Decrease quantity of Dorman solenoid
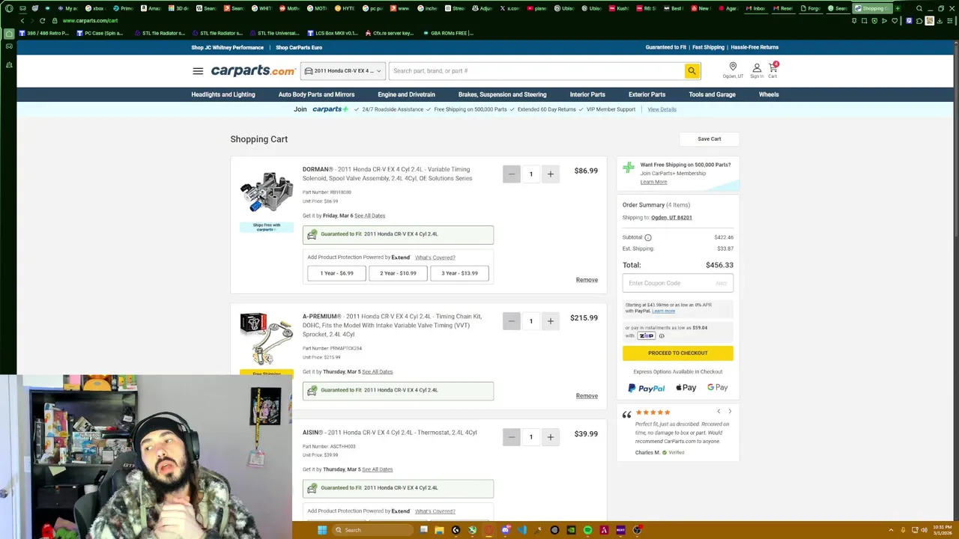 click(x=512, y=174)
